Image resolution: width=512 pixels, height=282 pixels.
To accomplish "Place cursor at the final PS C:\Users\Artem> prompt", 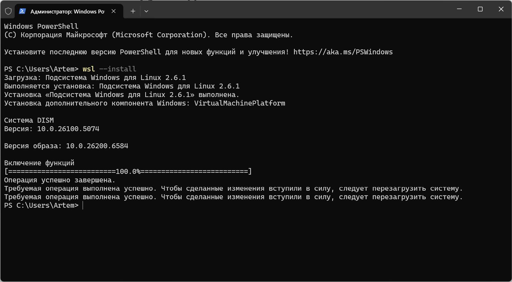I will click(83, 205).
